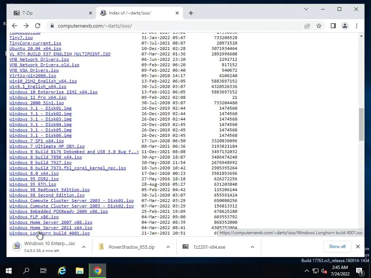Viewport: 371px width, 278px height.
Task: Open a new browser tab
Action: (x=191, y=13)
